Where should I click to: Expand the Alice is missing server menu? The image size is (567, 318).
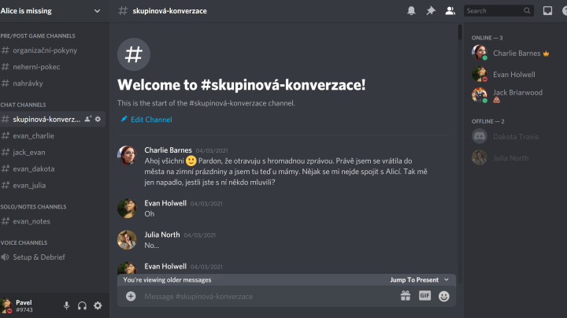pyautogui.click(x=97, y=11)
